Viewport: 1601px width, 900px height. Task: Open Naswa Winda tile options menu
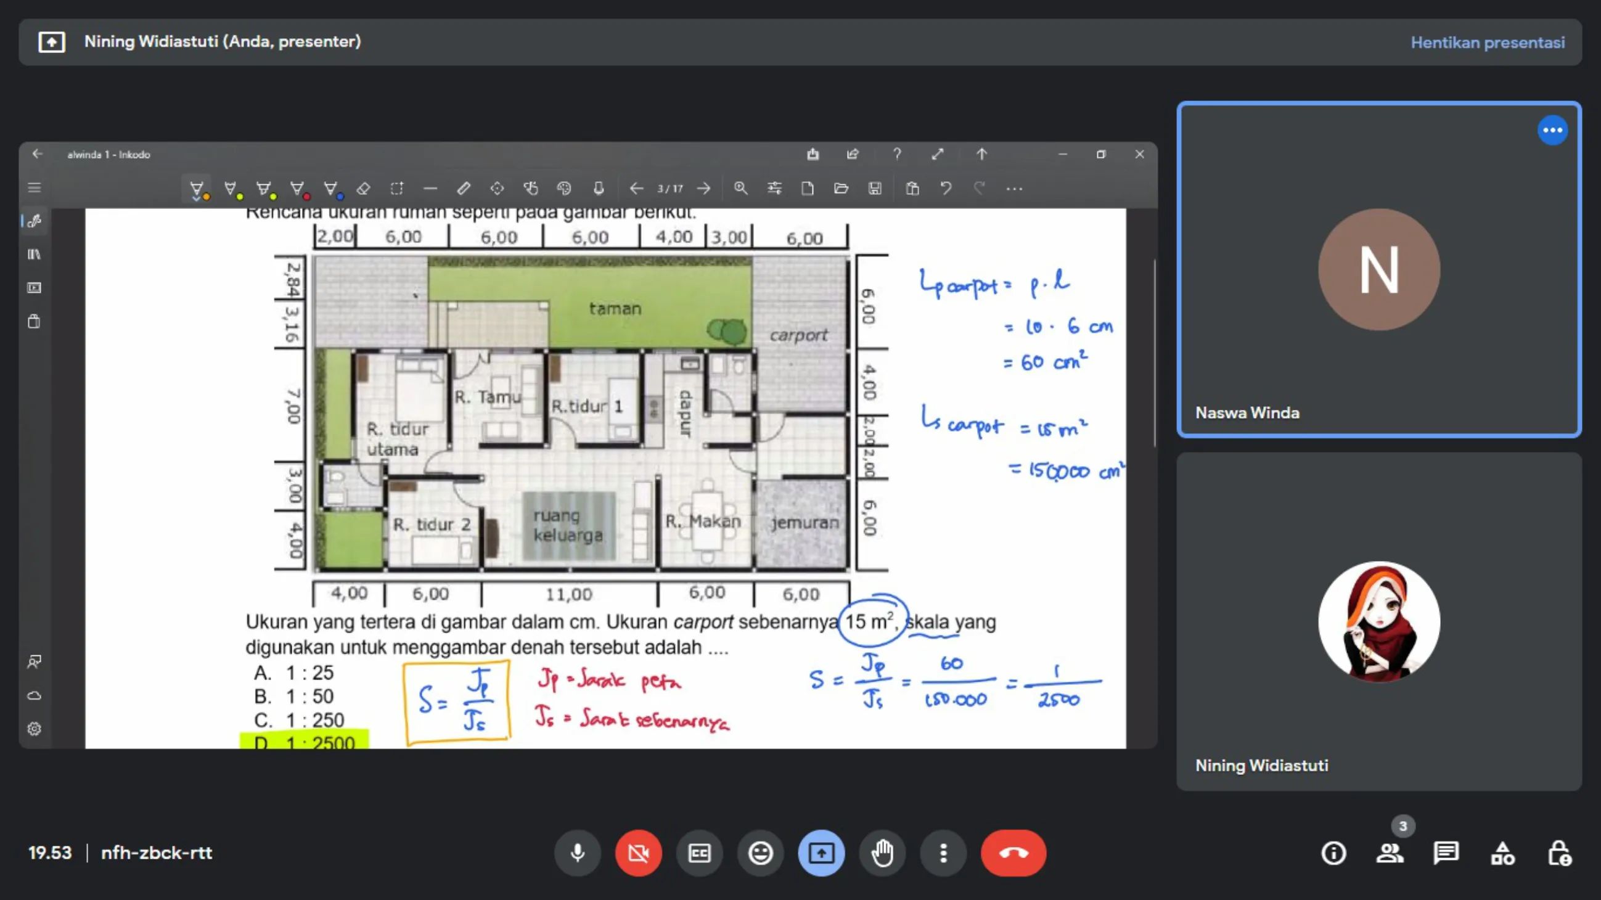[1552, 131]
